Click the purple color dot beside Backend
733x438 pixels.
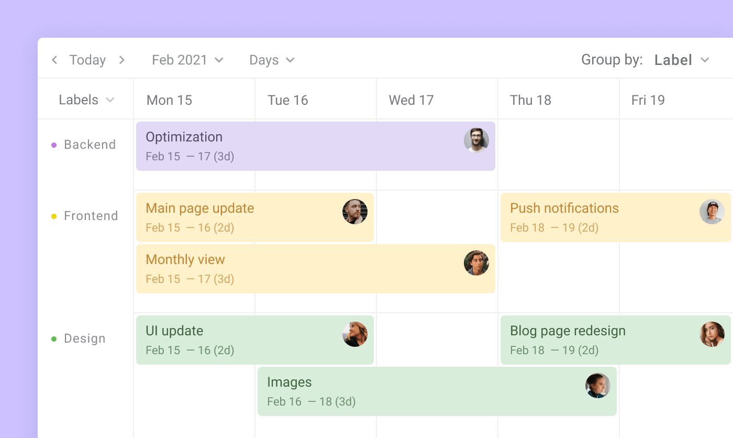(x=54, y=145)
